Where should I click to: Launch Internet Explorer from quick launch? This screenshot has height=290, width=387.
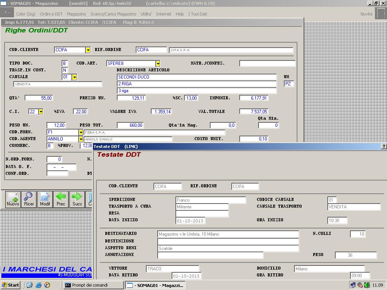click(39, 285)
